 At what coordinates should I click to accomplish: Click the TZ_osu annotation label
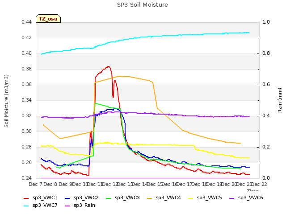point(48,19)
